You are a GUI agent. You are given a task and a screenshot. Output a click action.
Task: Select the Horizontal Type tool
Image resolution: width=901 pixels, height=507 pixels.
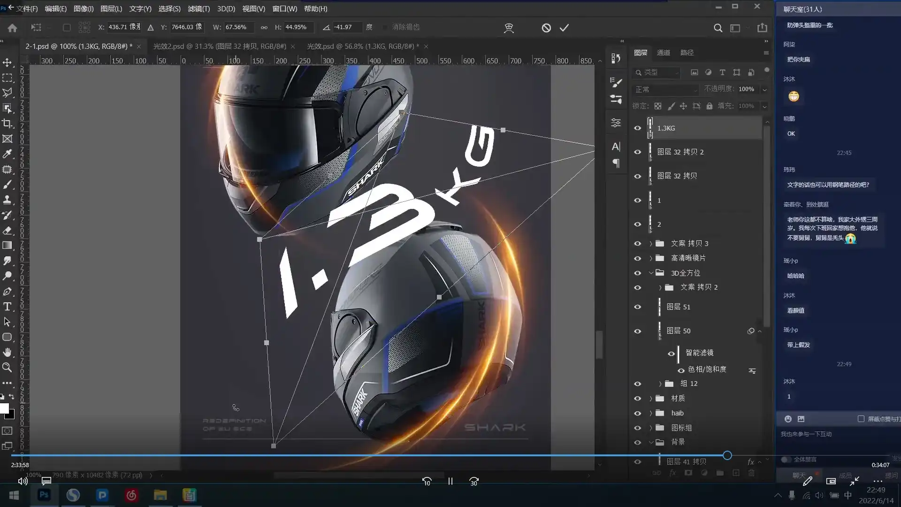(x=7, y=307)
